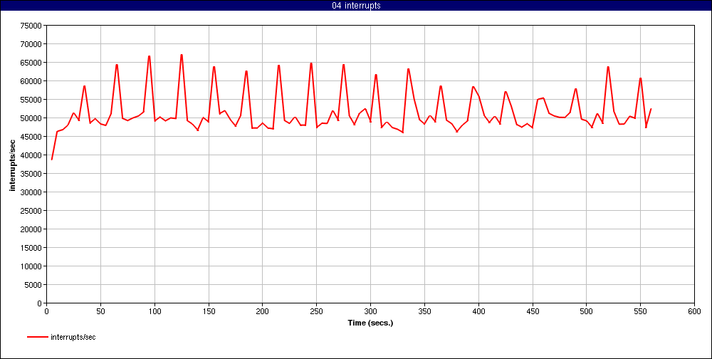The height and width of the screenshot is (359, 712).
Task: Click the 450 x-axis tick label
Action: point(533,311)
